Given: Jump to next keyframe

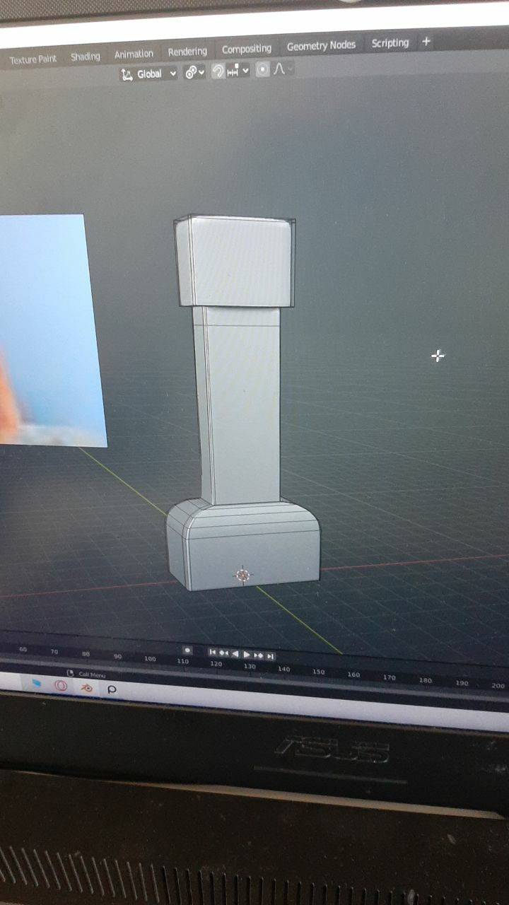Looking at the screenshot, I should click(258, 655).
